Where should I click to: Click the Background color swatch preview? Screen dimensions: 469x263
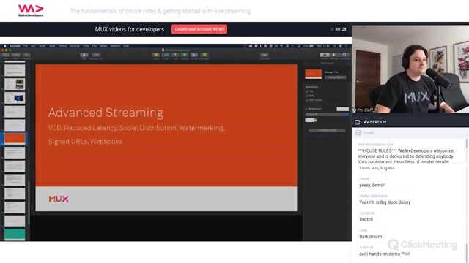tap(342, 109)
